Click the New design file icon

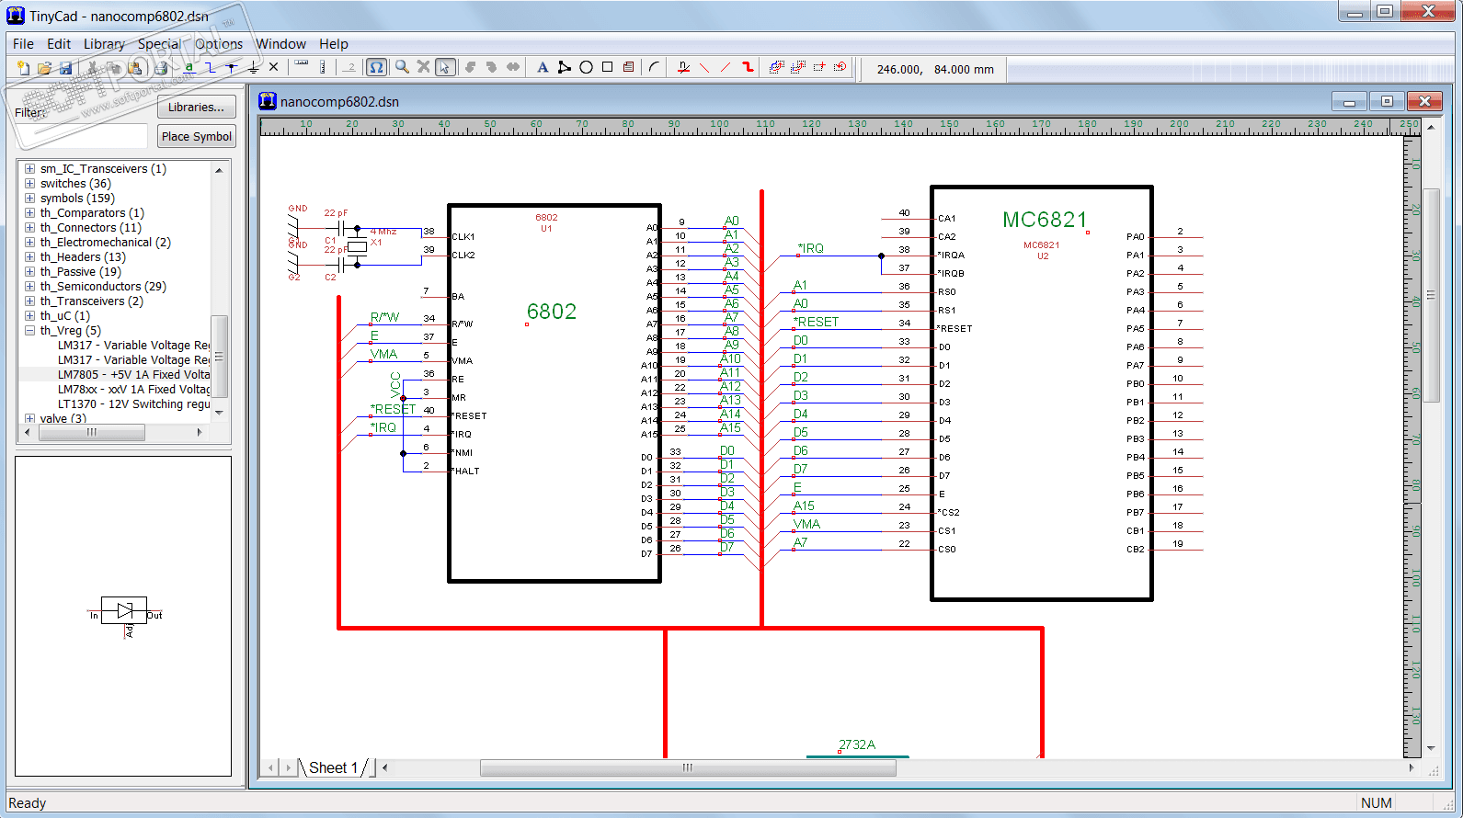pos(23,67)
